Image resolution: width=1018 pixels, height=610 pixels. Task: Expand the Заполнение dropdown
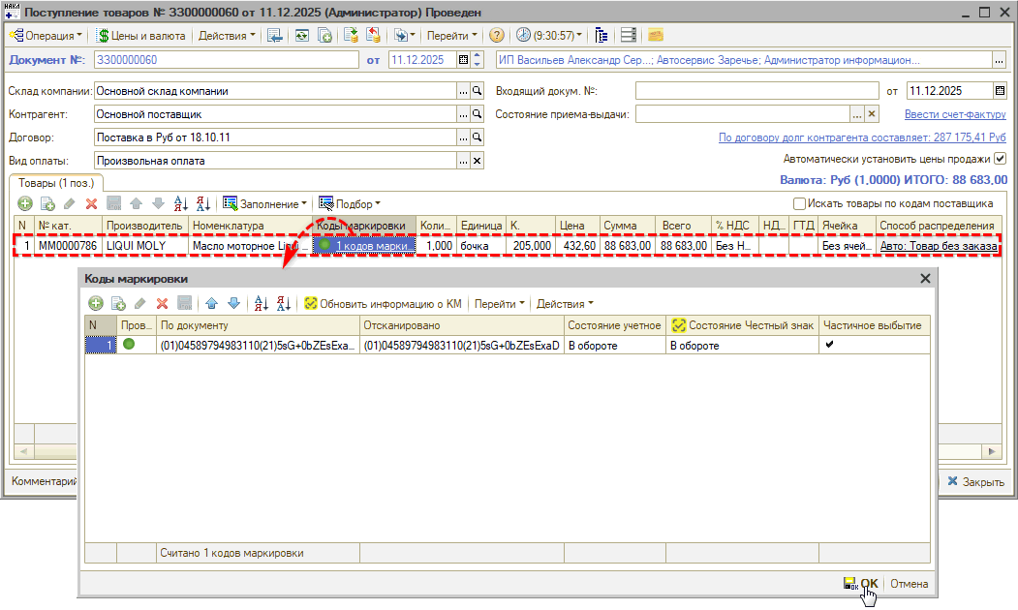265,204
